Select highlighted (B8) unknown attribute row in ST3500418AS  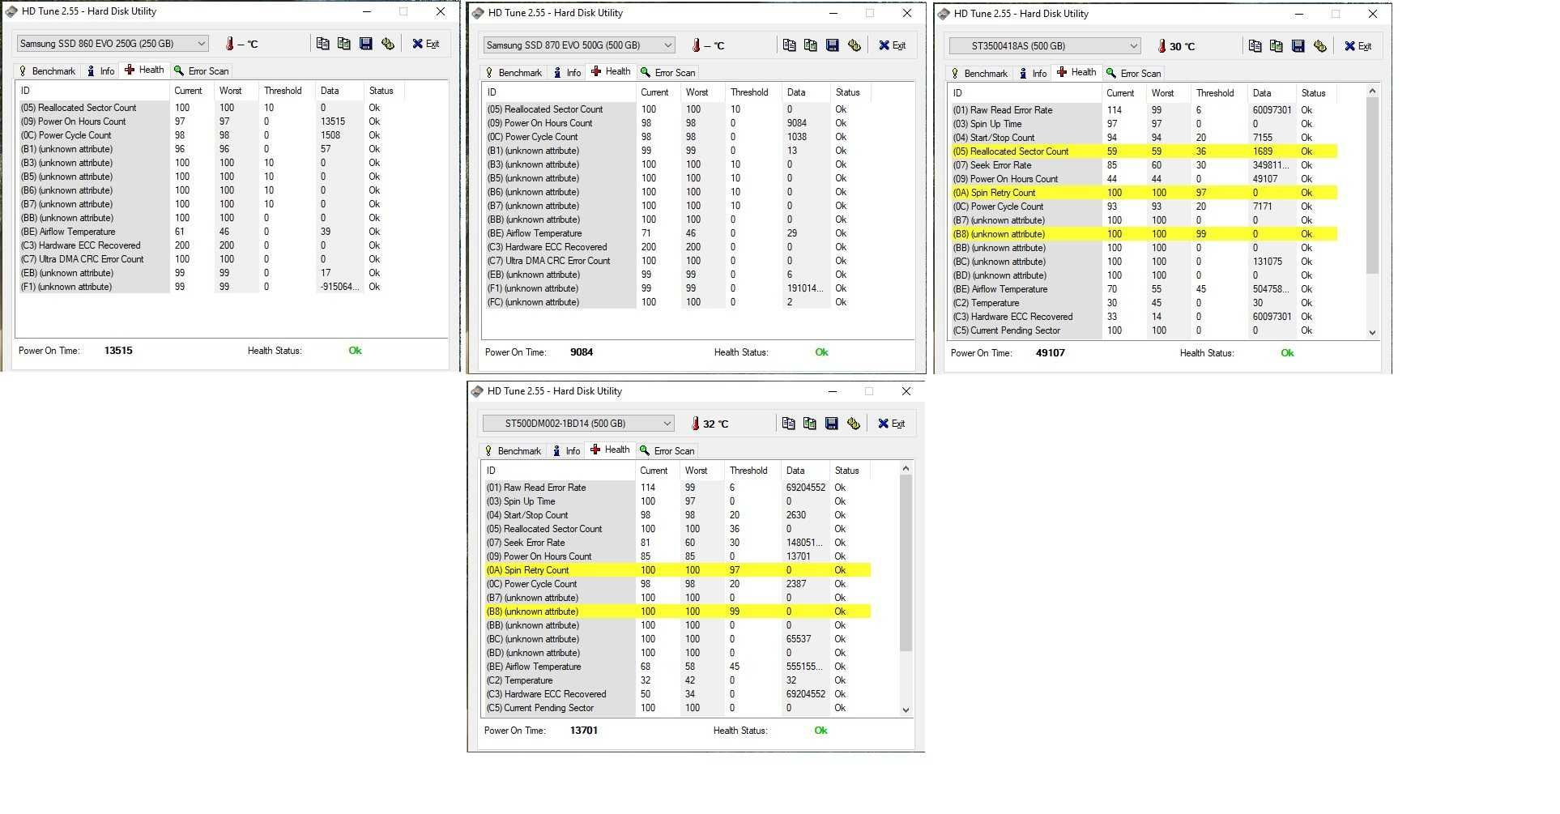[1144, 234]
